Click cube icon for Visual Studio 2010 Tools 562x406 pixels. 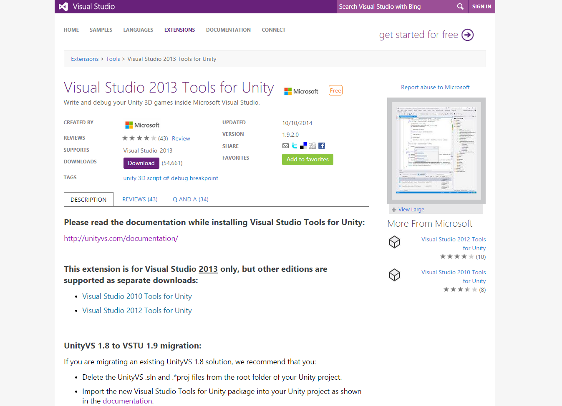394,275
